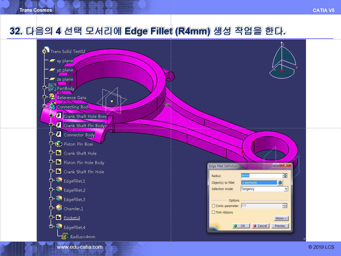Viewport: 341px width, 256px height.
Task: Enable the Conic parameter checkbox
Action: (x=213, y=206)
